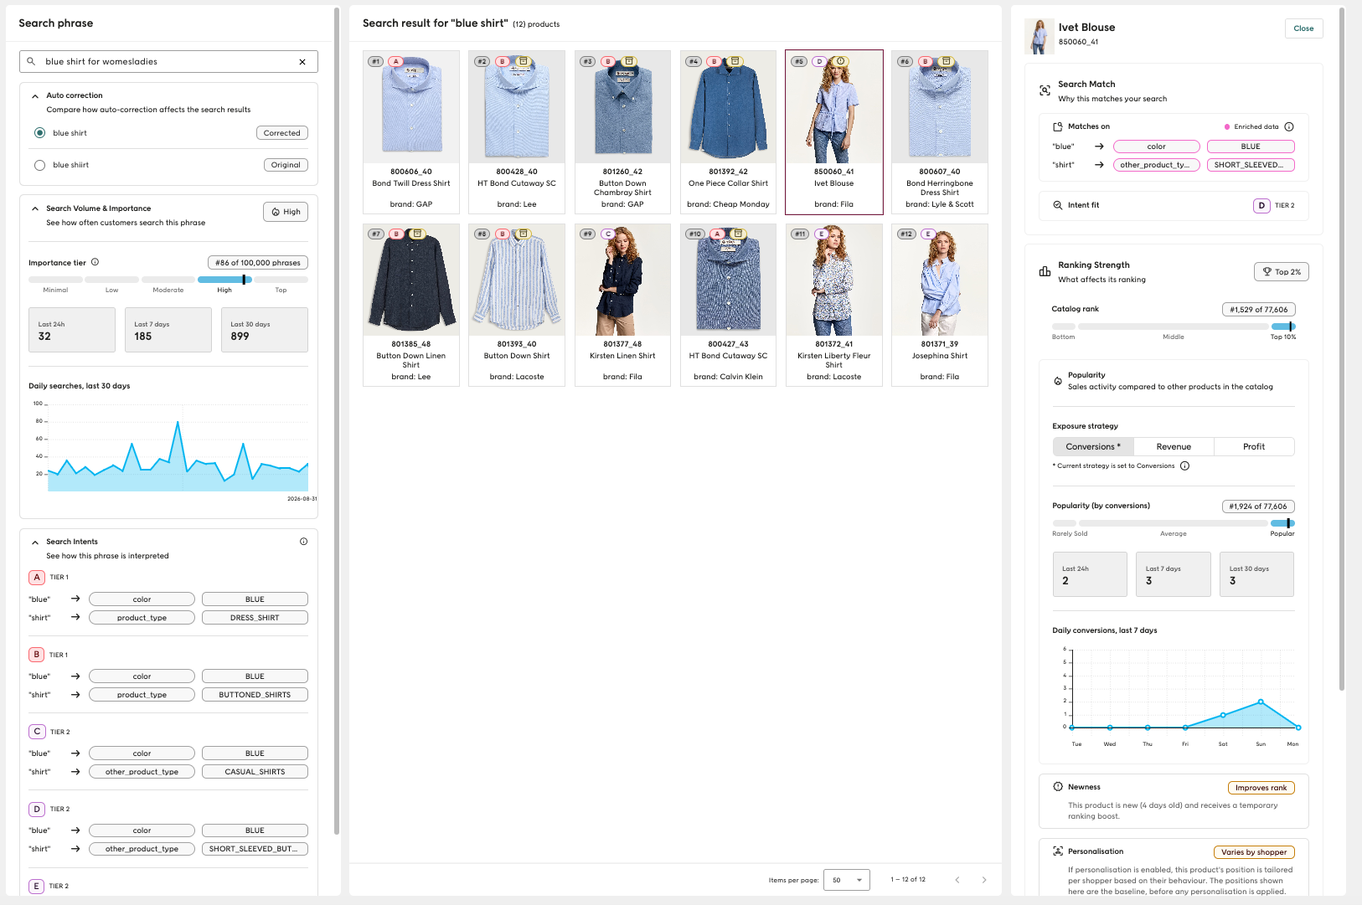1362x905 pixels.
Task: Click the High importance button
Action: coord(286,212)
